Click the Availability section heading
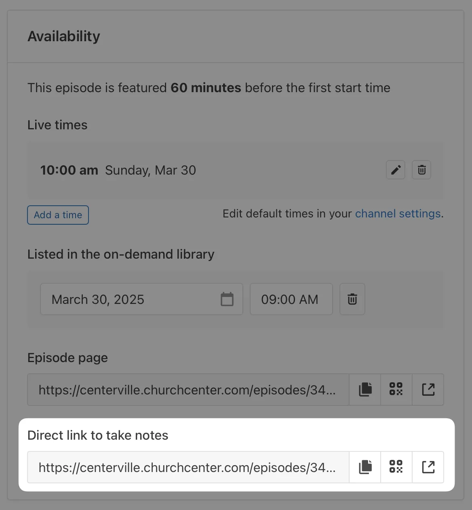This screenshot has height=510, width=472. coord(64,36)
